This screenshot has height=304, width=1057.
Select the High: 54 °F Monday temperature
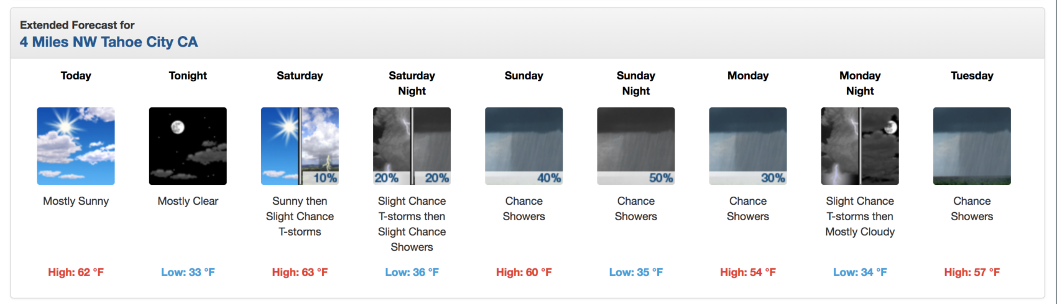pos(748,272)
